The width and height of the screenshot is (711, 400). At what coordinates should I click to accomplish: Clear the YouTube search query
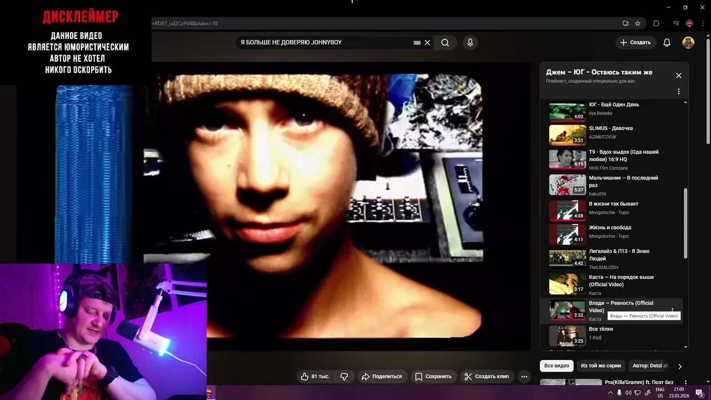pyautogui.click(x=427, y=43)
